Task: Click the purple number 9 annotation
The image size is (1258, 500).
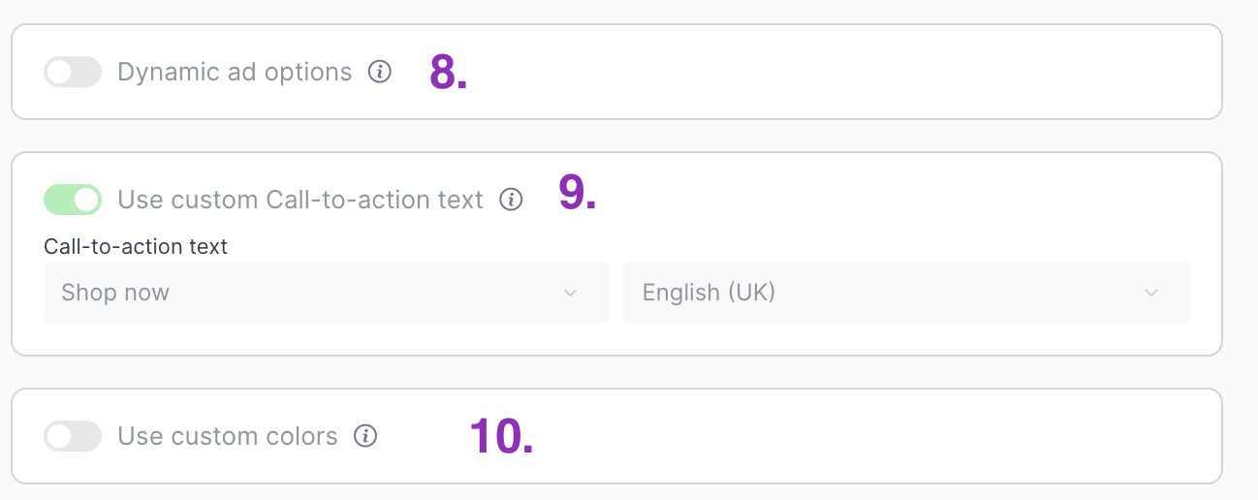Action: click(577, 194)
